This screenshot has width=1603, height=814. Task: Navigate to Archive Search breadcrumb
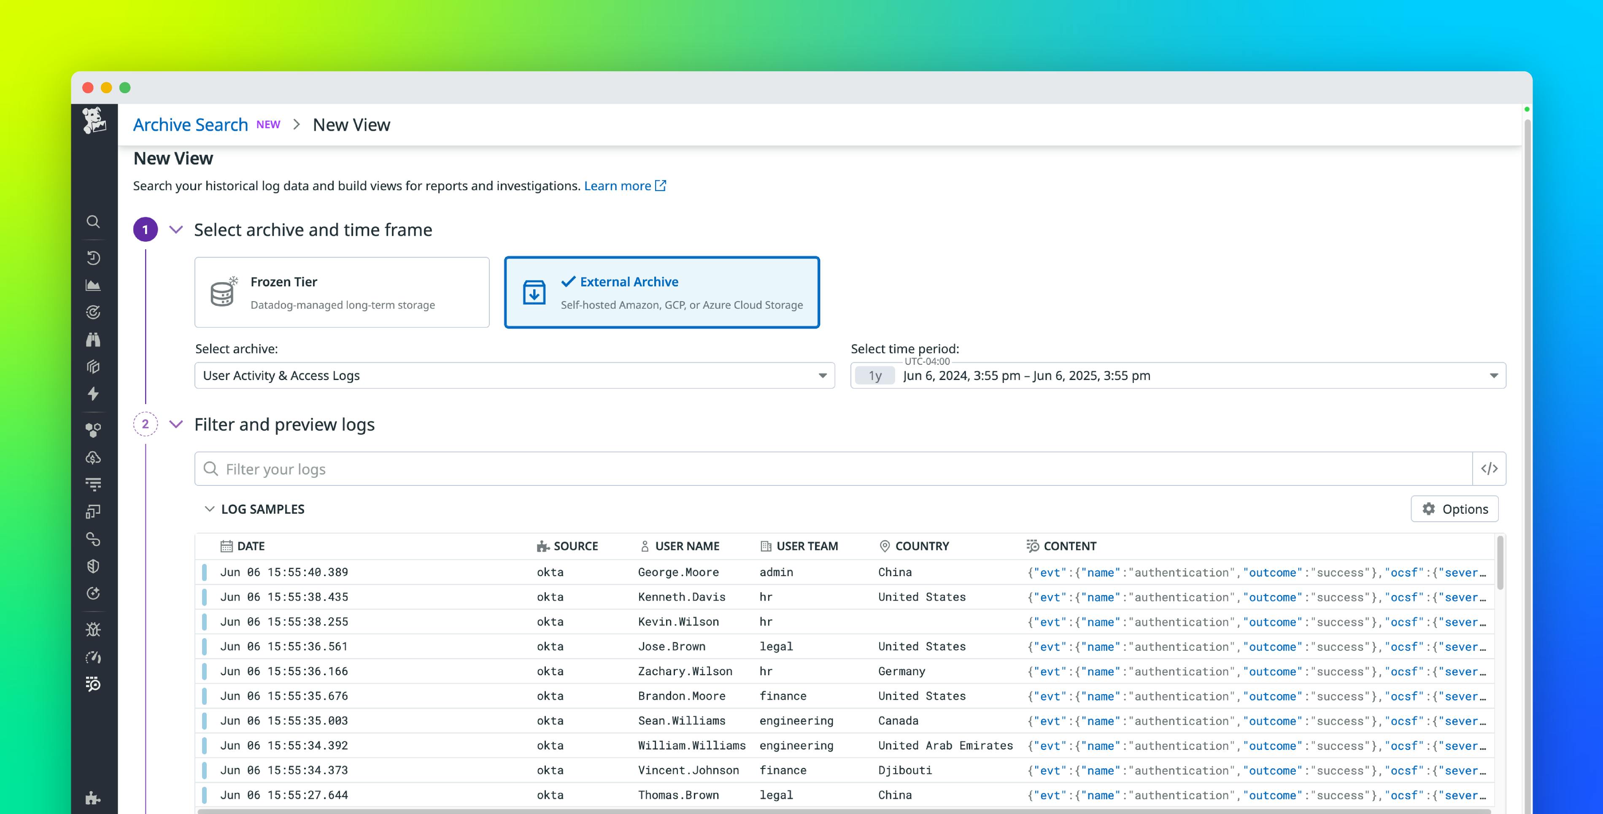[x=190, y=124]
